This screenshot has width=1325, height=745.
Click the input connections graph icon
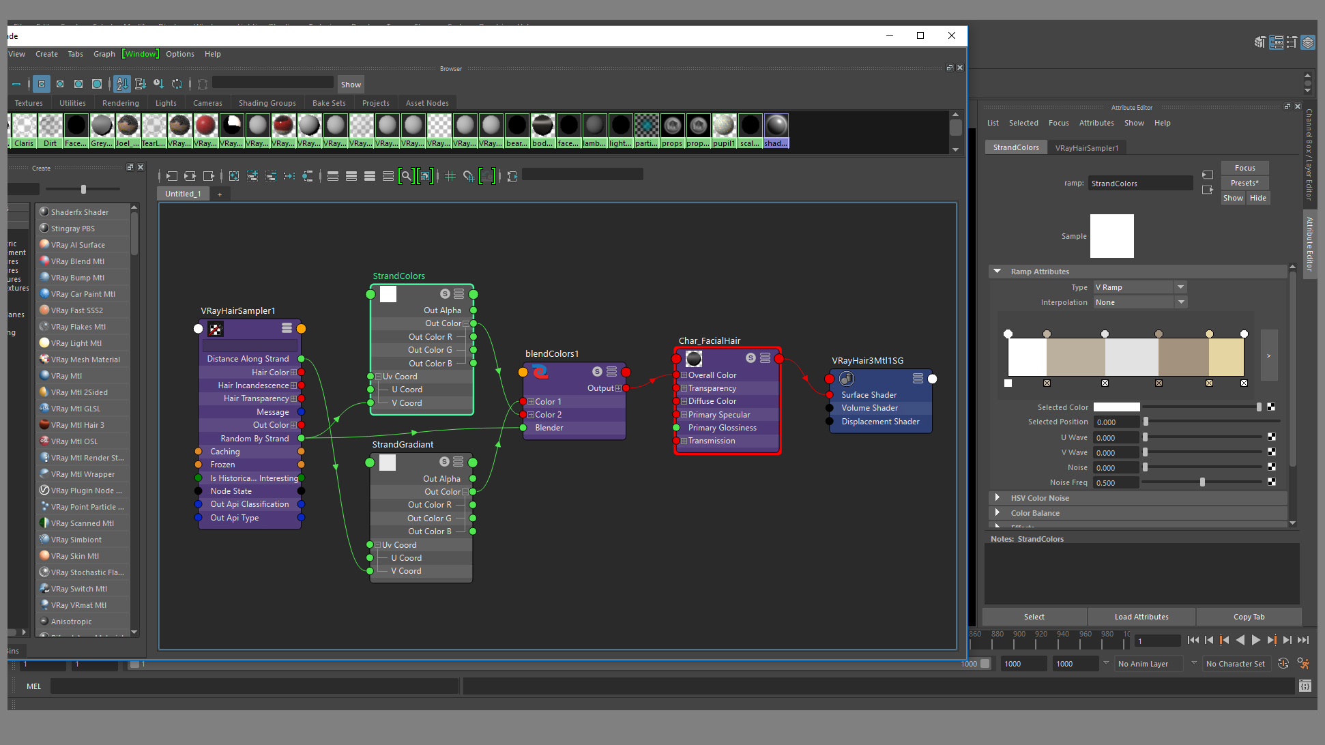click(172, 176)
